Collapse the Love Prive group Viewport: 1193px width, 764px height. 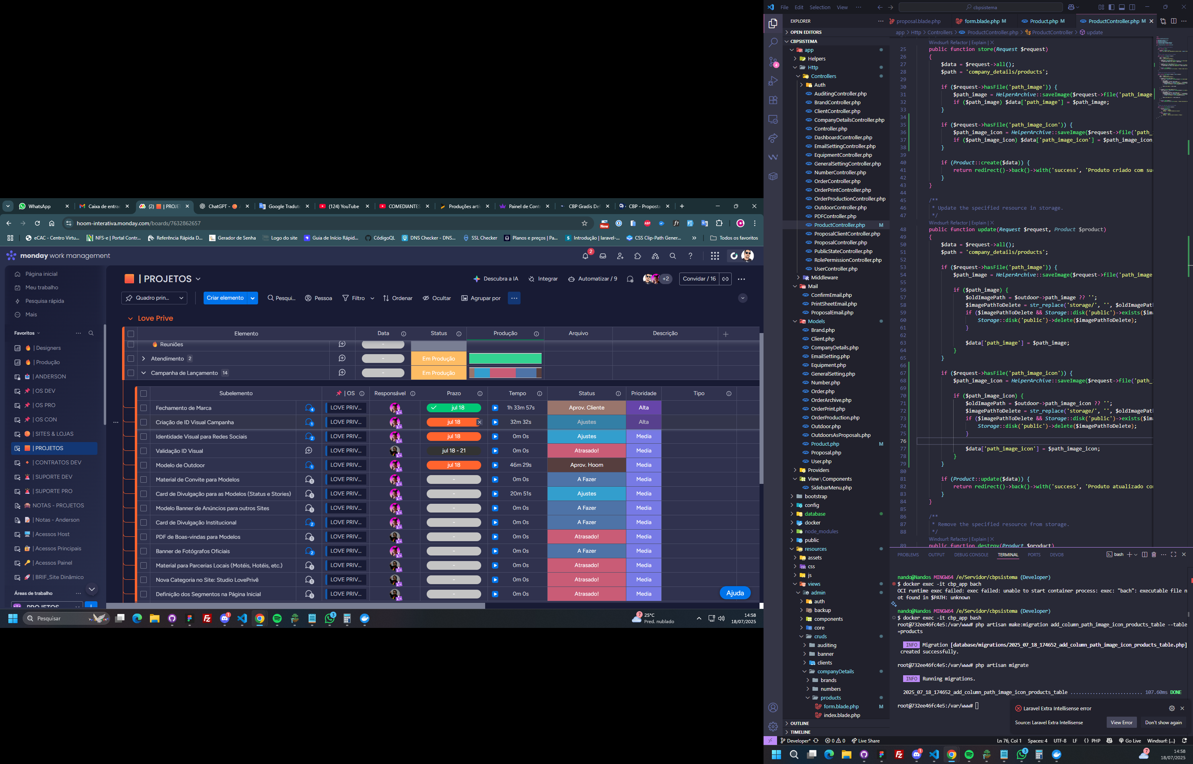tap(130, 318)
